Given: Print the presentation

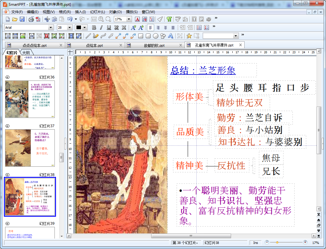Looking at the screenshot, I should (x=31, y=19).
